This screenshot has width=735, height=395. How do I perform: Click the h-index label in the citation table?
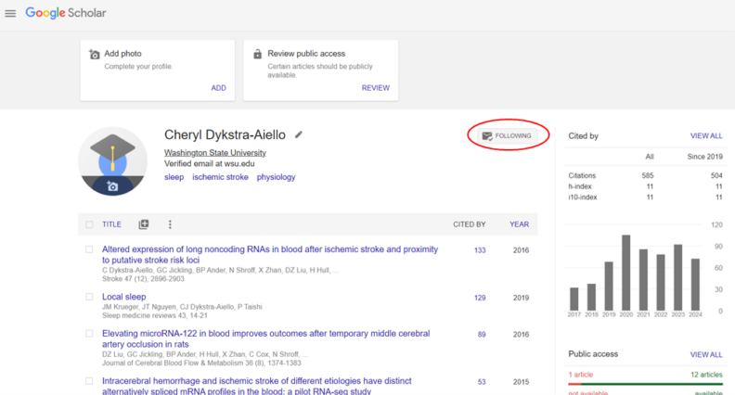580,186
